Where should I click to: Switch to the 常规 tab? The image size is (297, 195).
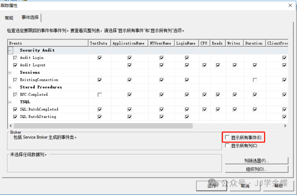(x=9, y=18)
